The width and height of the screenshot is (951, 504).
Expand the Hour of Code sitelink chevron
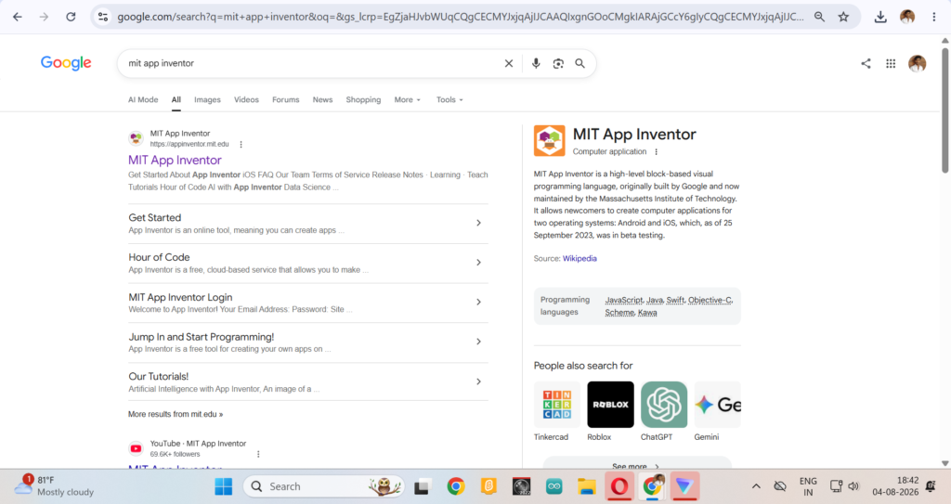tap(478, 263)
